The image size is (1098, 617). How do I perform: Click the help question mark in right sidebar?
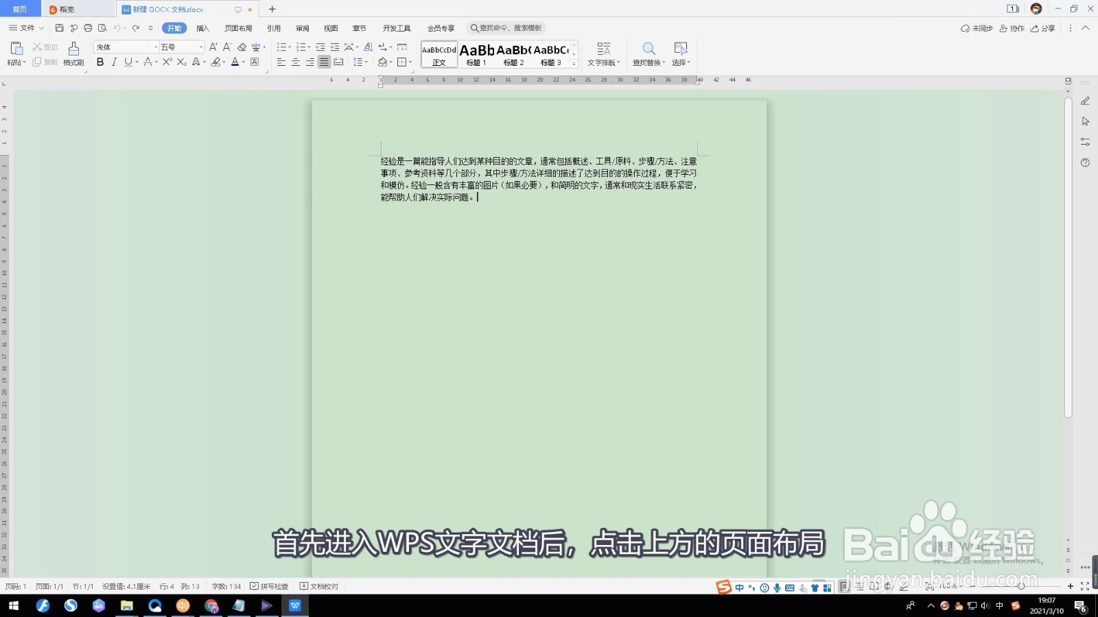1085,162
